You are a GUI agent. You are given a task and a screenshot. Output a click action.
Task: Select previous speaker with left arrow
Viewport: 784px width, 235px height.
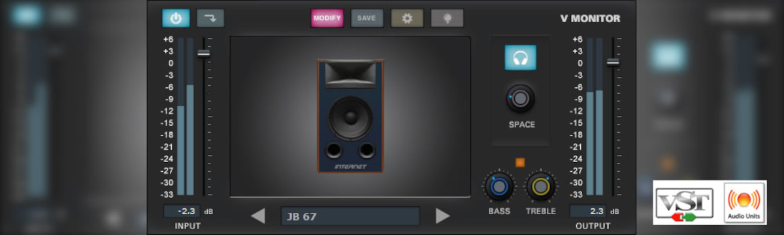pyautogui.click(x=258, y=216)
